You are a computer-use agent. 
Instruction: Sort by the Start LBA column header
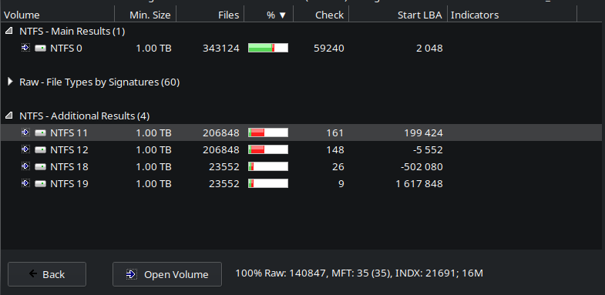point(398,15)
